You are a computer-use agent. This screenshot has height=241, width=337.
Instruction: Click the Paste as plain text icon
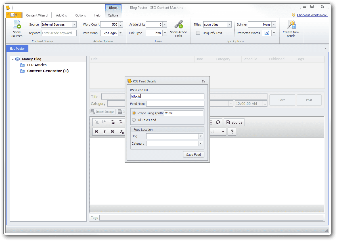120,122
